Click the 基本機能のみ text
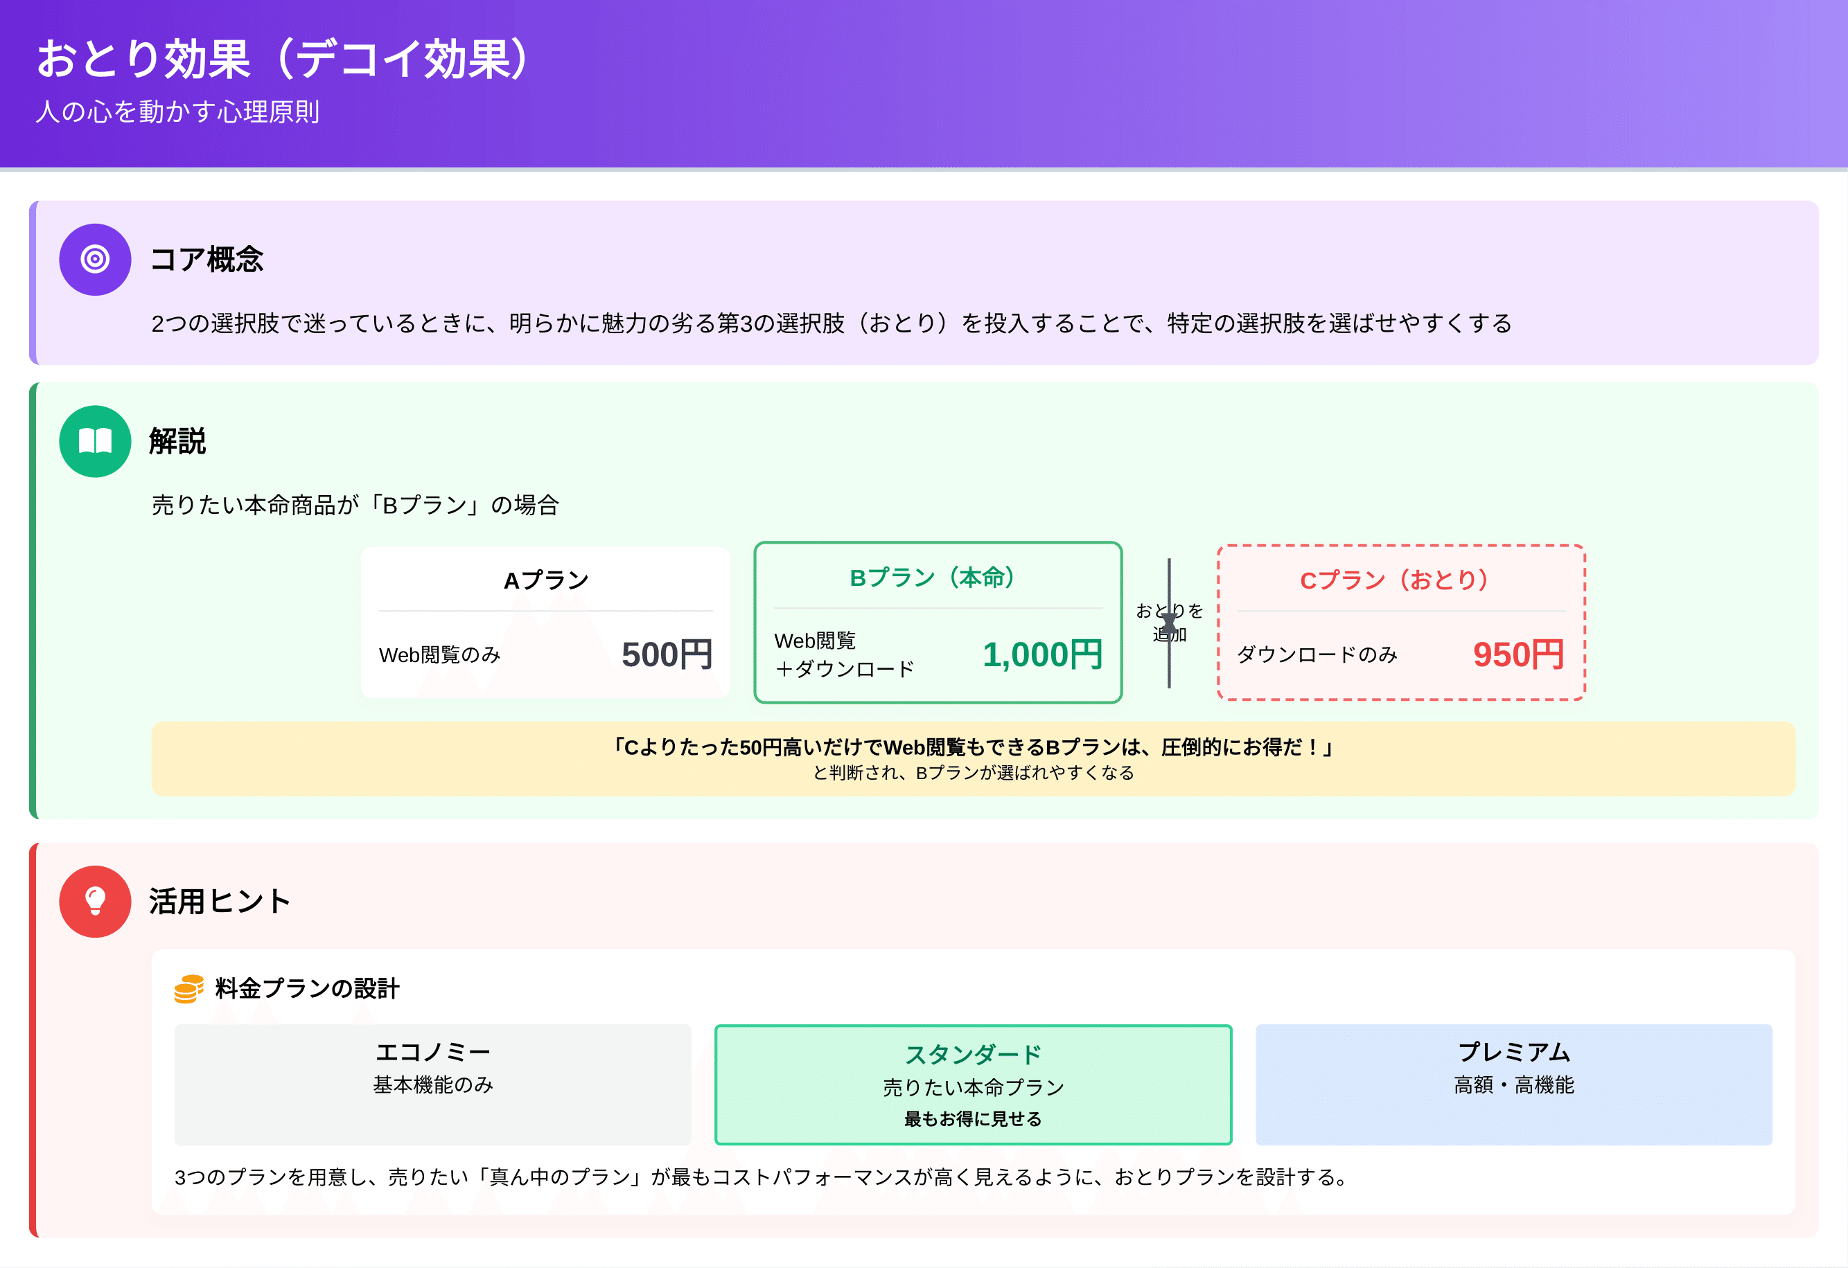 [x=433, y=1084]
